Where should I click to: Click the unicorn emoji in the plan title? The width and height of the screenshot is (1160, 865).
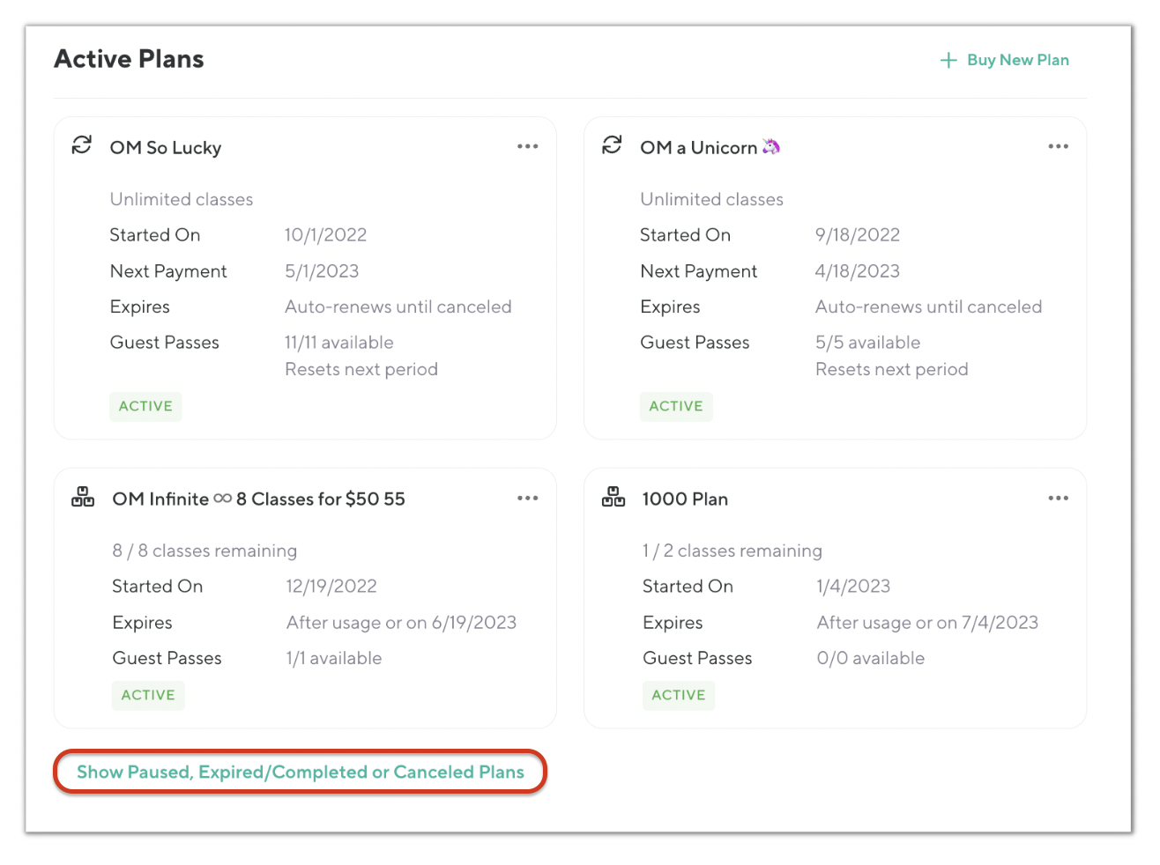(771, 146)
